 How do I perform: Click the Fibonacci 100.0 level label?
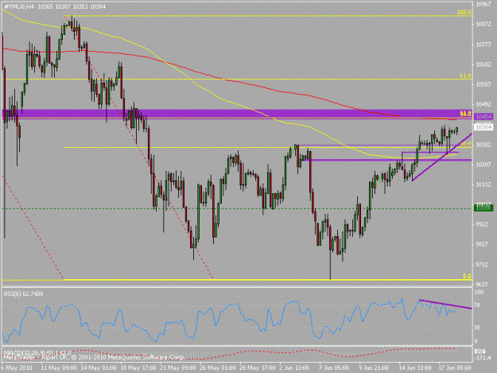coord(464,13)
